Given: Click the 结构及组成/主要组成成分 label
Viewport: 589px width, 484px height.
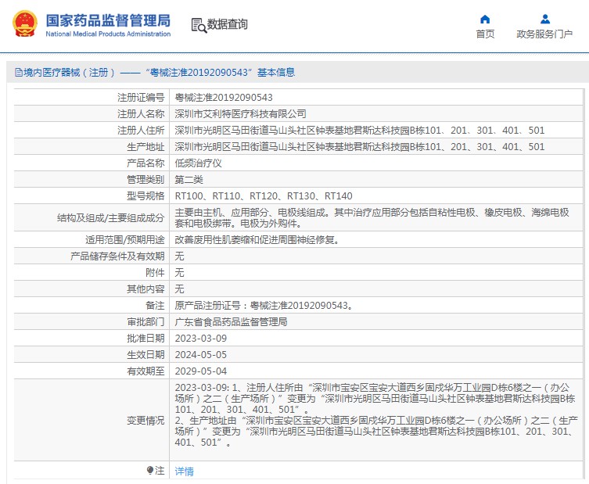Looking at the screenshot, I should tap(111, 218).
